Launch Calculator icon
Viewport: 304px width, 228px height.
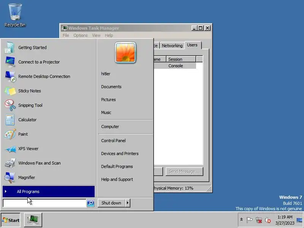[10, 120]
